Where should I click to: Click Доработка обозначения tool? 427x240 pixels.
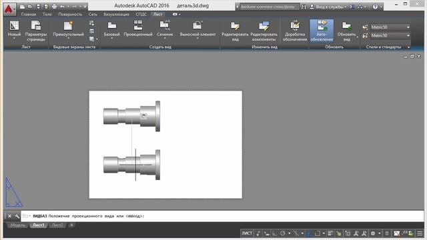click(295, 31)
